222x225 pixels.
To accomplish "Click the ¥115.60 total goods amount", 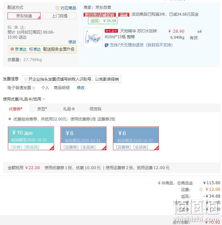I will (x=212, y=183).
